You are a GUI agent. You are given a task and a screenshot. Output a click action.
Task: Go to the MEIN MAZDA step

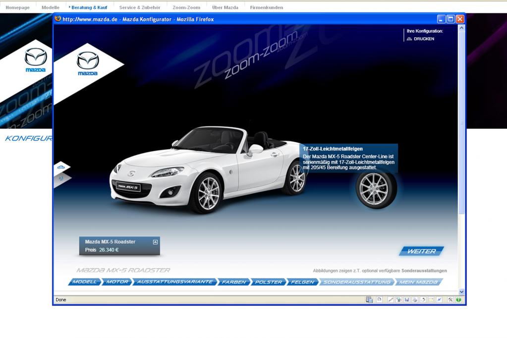coord(418,282)
